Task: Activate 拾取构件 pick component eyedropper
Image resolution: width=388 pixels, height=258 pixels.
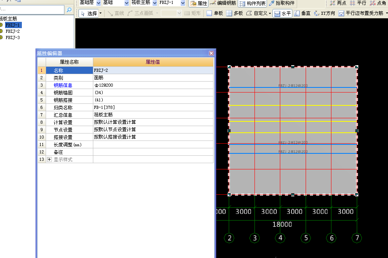Action: click(281, 3)
